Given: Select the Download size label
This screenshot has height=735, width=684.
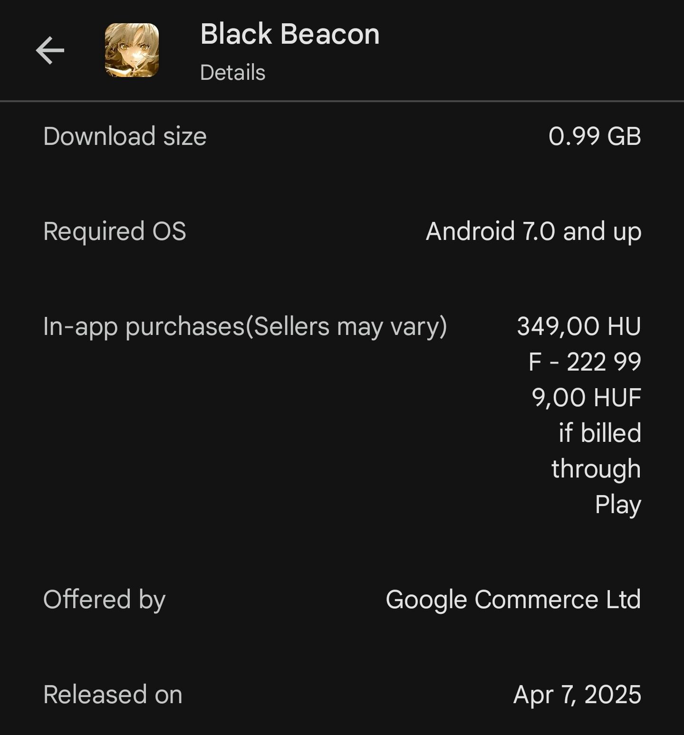Looking at the screenshot, I should (x=125, y=136).
